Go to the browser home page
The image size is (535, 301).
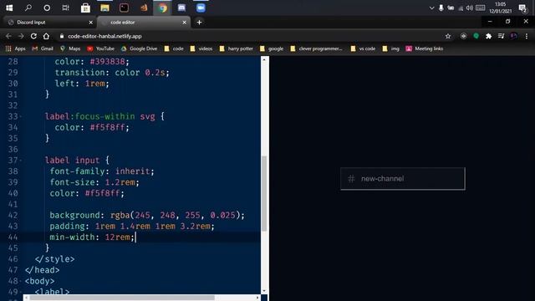[46, 36]
